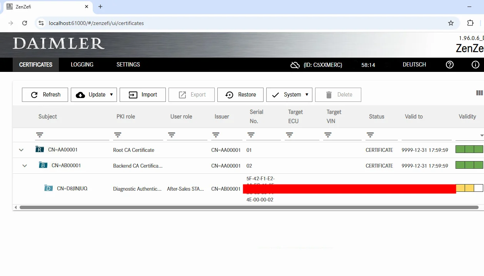Collapse the CN=AA00001 root row
484x276 pixels.
(21, 150)
